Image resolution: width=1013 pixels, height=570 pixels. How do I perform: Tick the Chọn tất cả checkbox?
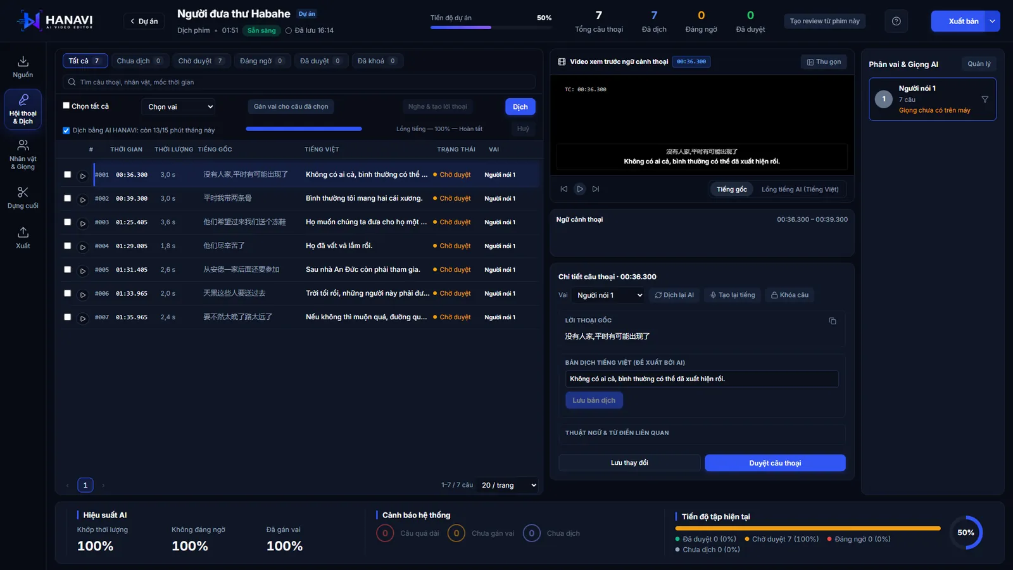66,106
